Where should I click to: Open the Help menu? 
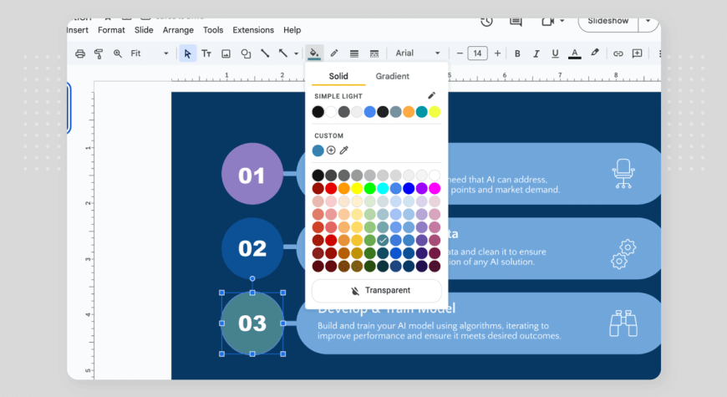click(292, 30)
